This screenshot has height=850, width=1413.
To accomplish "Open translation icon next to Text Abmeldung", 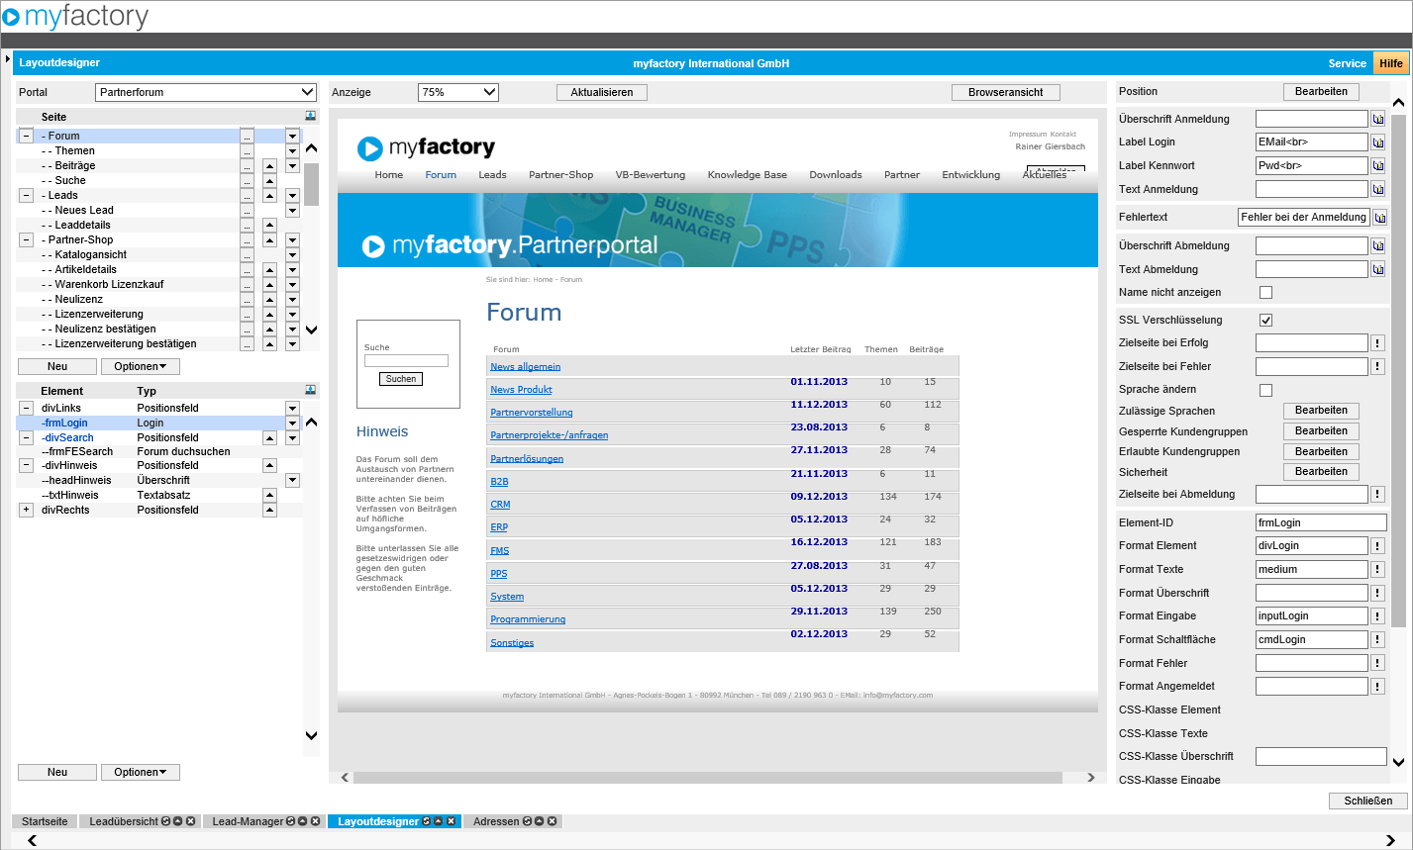I will point(1377,269).
